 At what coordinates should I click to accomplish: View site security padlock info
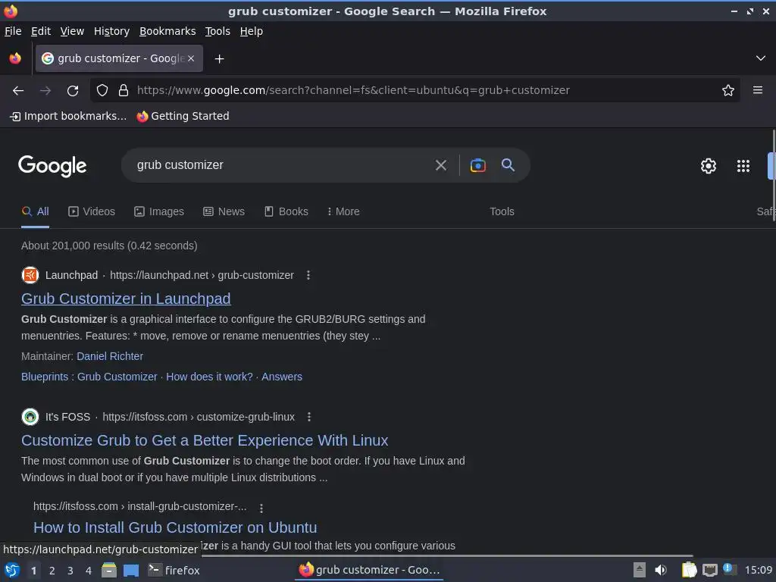pyautogui.click(x=124, y=91)
